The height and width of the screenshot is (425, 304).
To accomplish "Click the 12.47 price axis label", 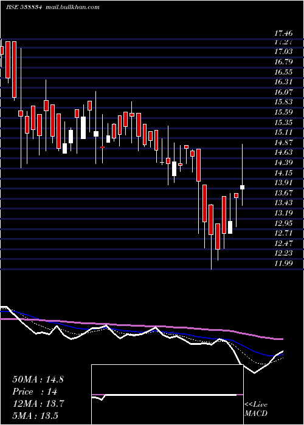I will 283,243.
